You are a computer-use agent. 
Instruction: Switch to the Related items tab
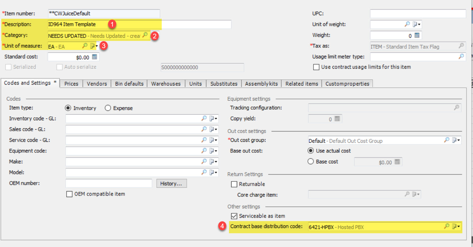coord(302,84)
